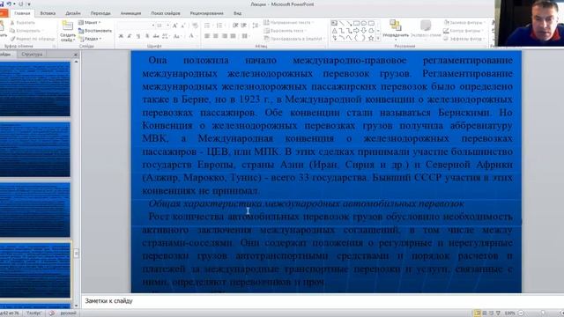Select the triangle shape

pyautogui.click(x=334, y=31)
